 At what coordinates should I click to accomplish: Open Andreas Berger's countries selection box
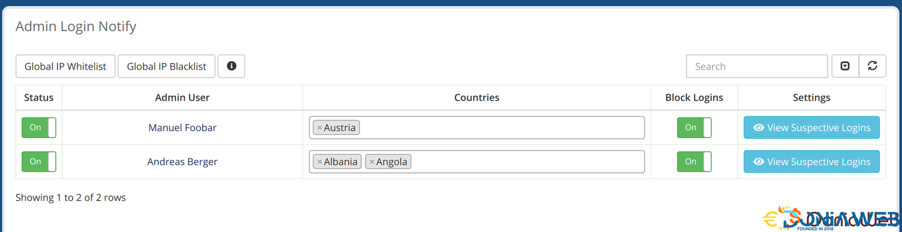coord(527,162)
